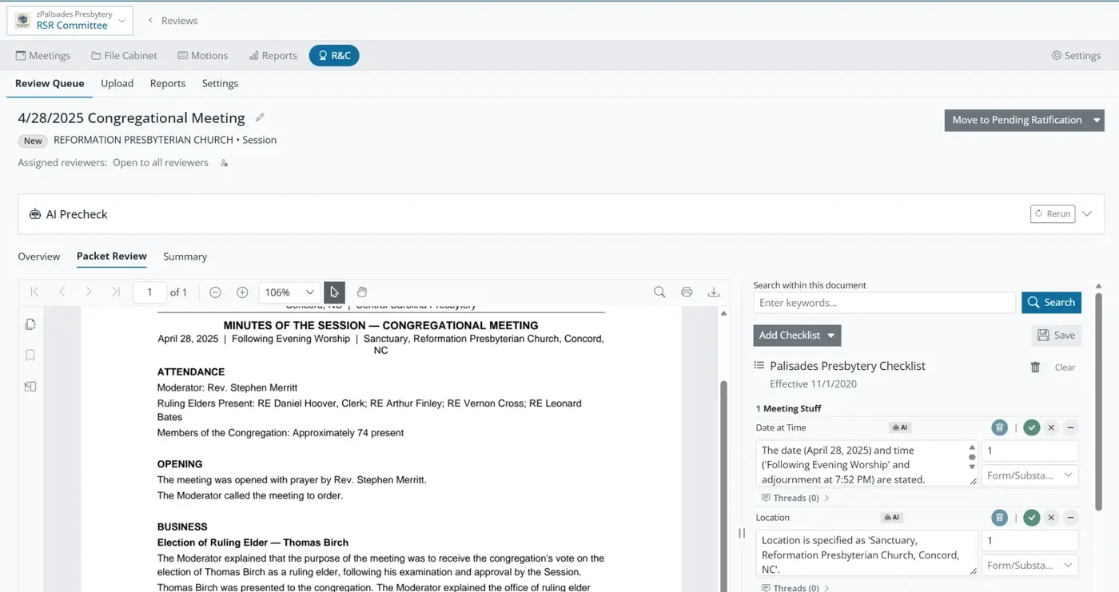Mark Date at Time as failed (X)

tap(1051, 427)
